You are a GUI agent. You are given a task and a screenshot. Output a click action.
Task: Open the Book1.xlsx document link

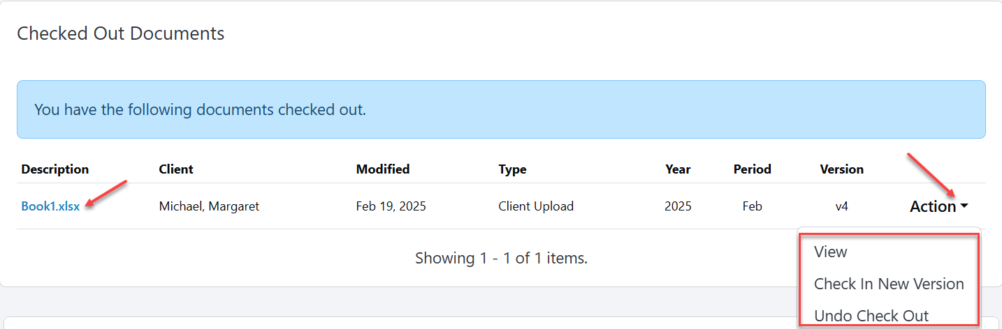(x=50, y=206)
